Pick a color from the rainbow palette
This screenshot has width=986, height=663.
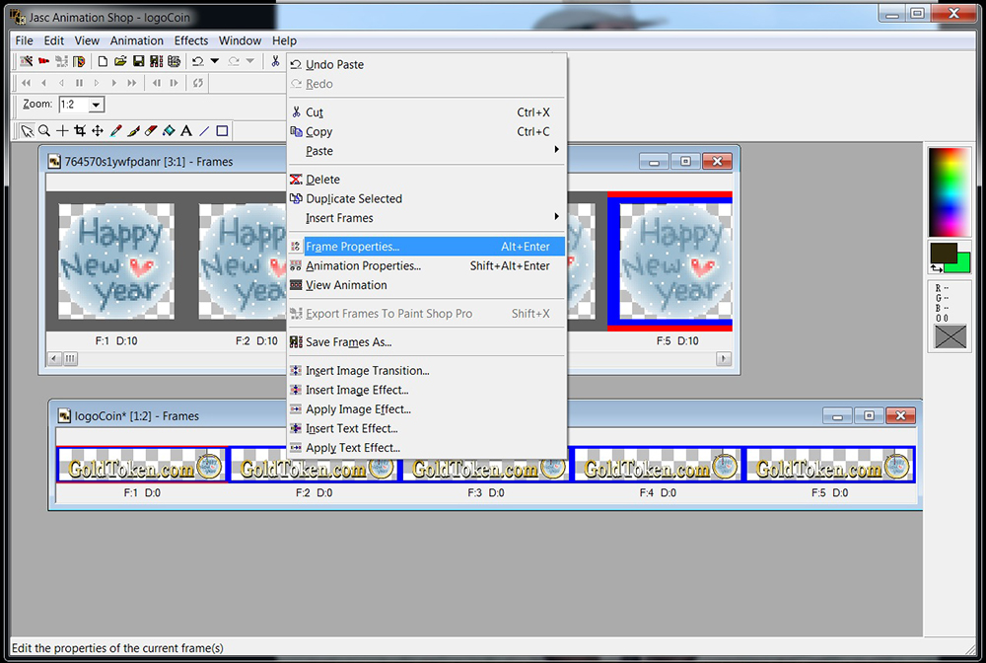click(950, 188)
